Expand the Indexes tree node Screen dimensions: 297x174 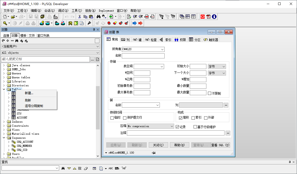point(4,122)
